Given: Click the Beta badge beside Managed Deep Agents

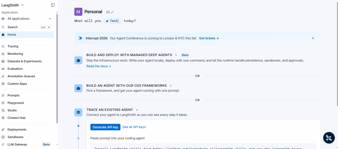Looking at the screenshot, I should click(185, 55).
